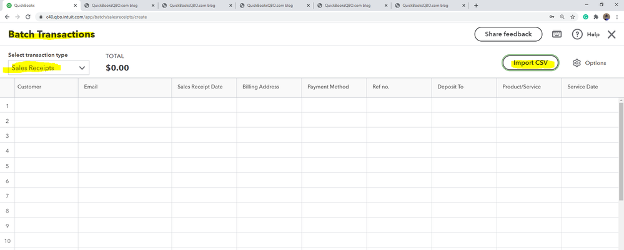Click the Help label text
This screenshot has height=250, width=624.
(593, 34)
